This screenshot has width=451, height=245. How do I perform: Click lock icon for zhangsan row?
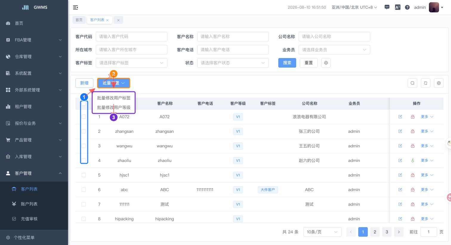click(x=413, y=131)
